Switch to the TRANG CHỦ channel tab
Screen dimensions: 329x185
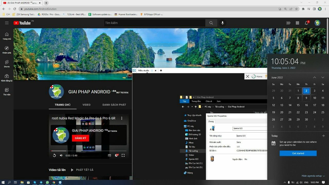(62, 105)
